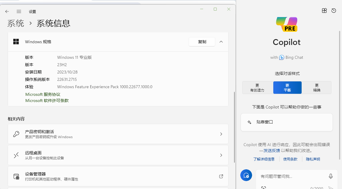Click the 设置 window title text
This screenshot has width=342, height=189.
click(x=32, y=11)
